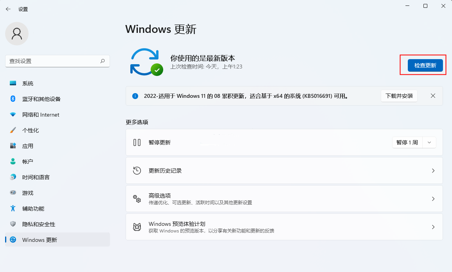Click the Windows 预览体验计划 cat icon
The image size is (452, 272).
pyautogui.click(x=137, y=227)
